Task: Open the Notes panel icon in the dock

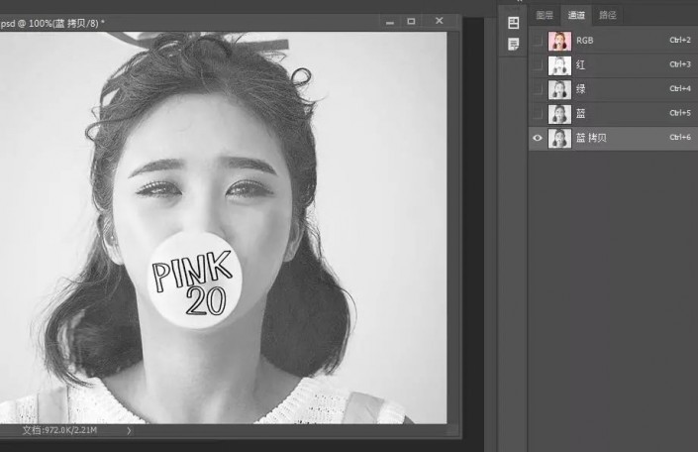Action: [513, 44]
